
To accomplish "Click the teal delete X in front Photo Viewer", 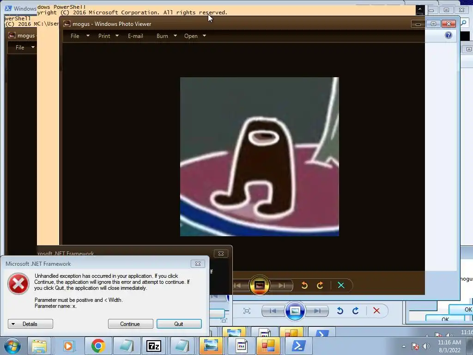I will click(341, 285).
